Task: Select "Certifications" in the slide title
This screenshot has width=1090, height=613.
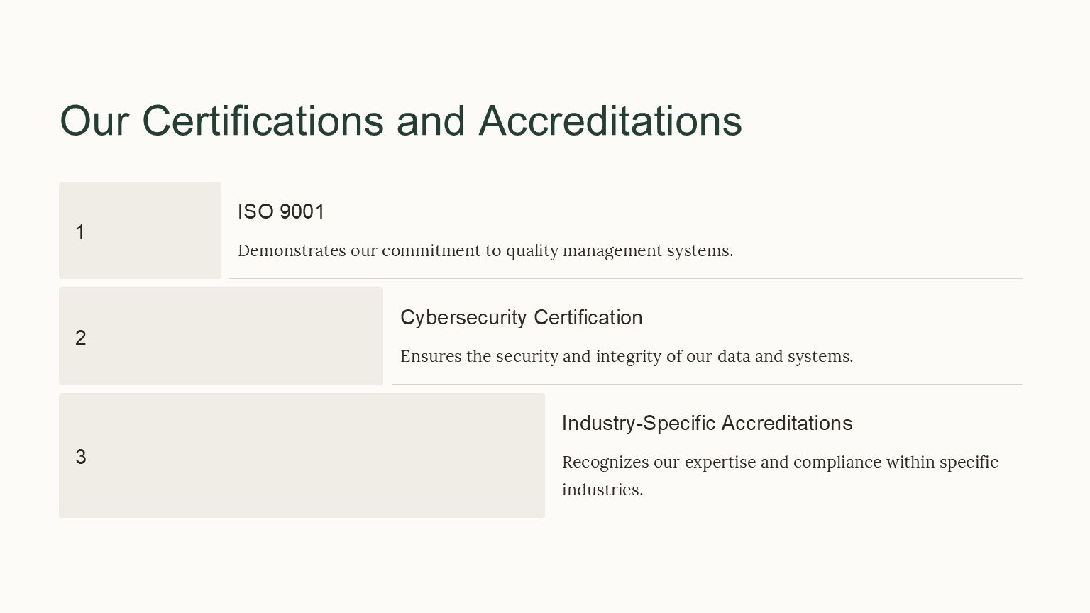Action: coord(262,121)
